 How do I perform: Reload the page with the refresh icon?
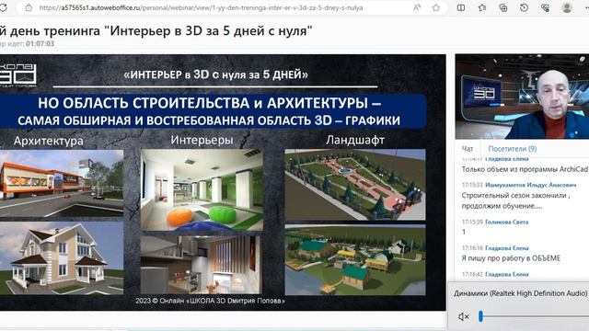(x=4, y=7)
